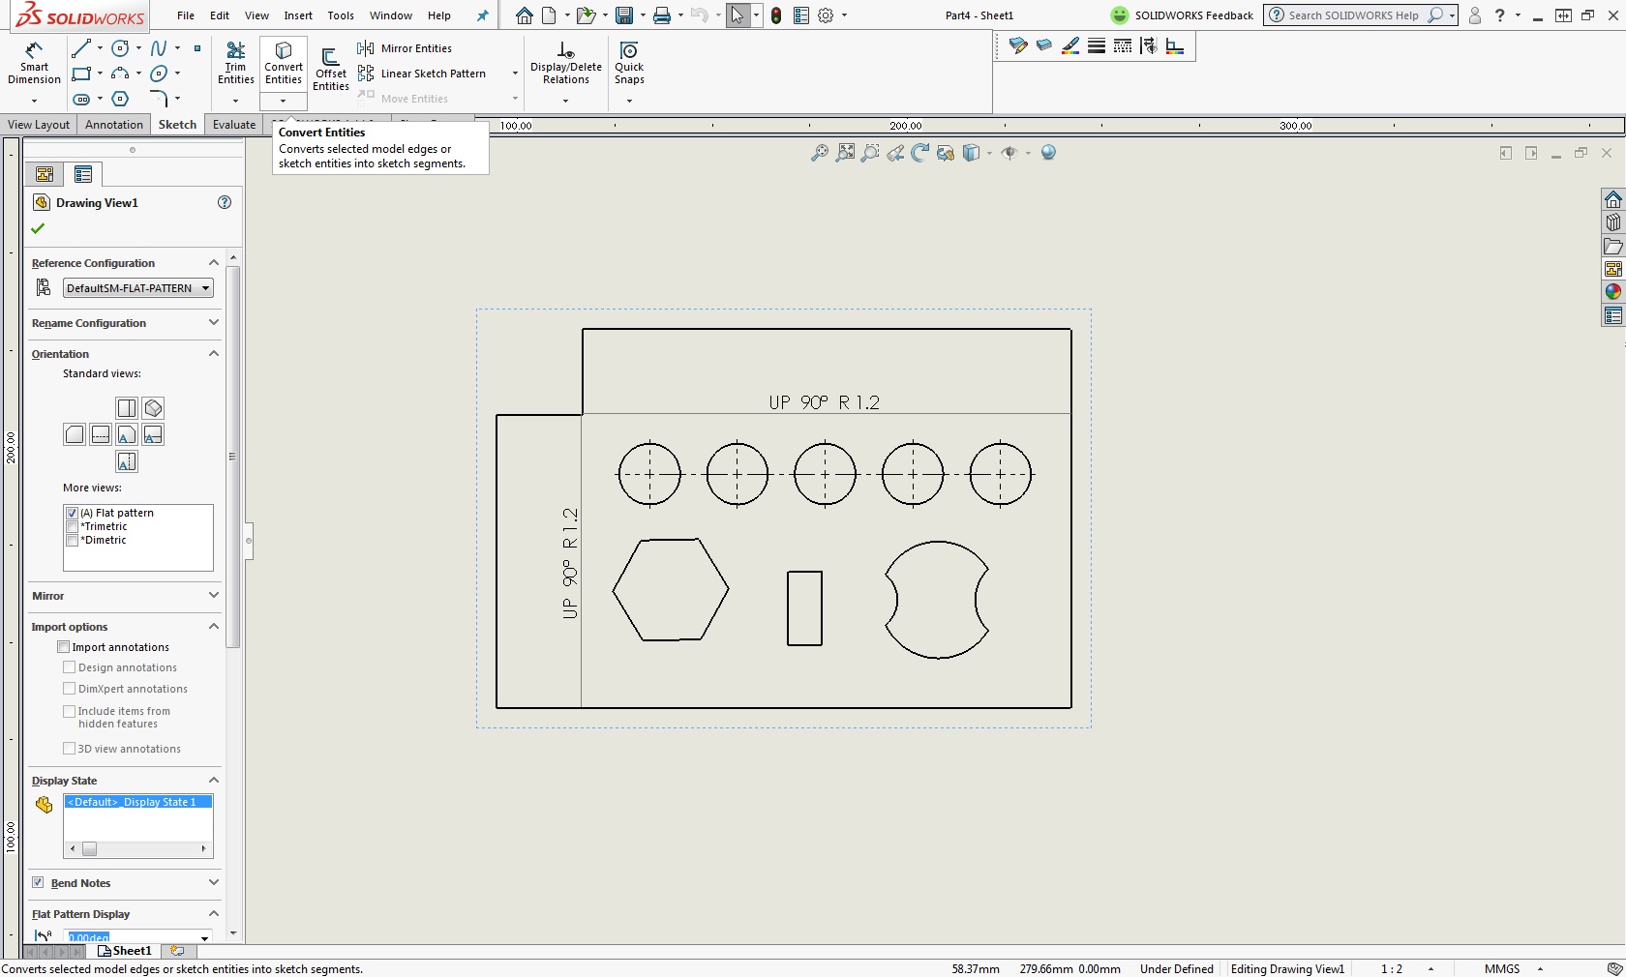Open the Drawing View1 help icon
Viewport: 1626px width, 977px height.
[x=225, y=202]
